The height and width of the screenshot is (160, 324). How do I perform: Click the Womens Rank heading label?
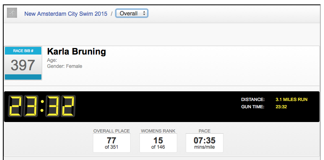tap(158, 131)
